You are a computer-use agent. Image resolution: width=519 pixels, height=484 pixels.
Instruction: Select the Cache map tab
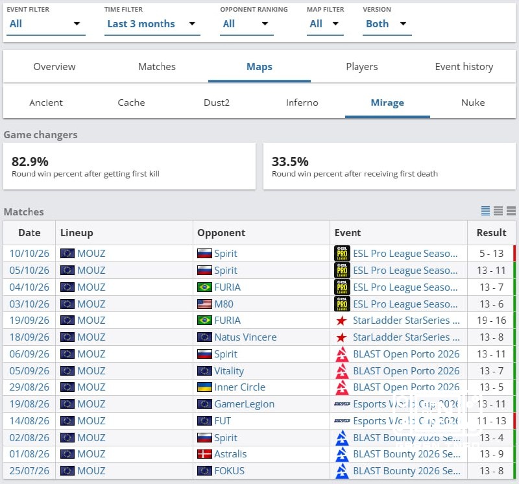132,103
